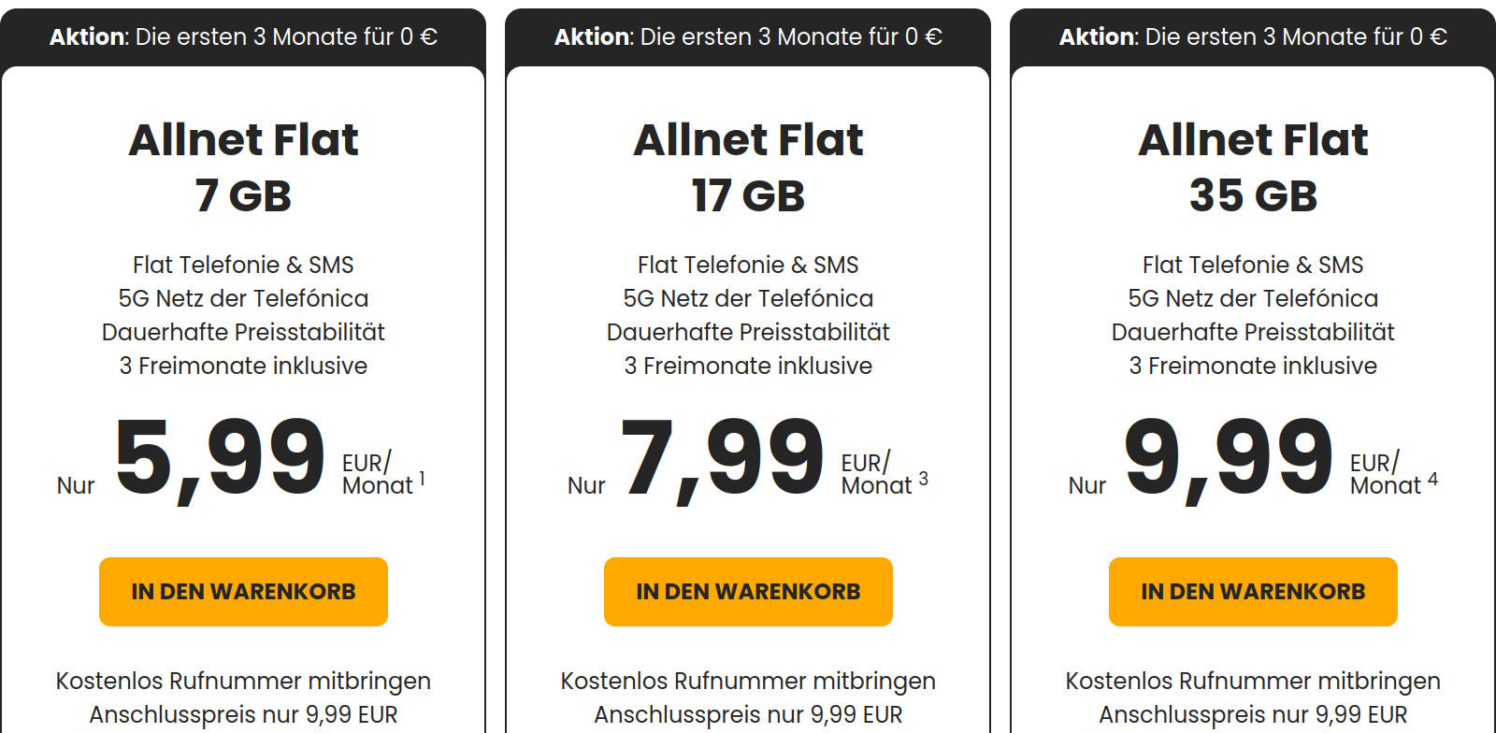Click Anschlusspreis nur 9,99 EUR under 17 GB plan
The image size is (1496, 733).
point(747,714)
